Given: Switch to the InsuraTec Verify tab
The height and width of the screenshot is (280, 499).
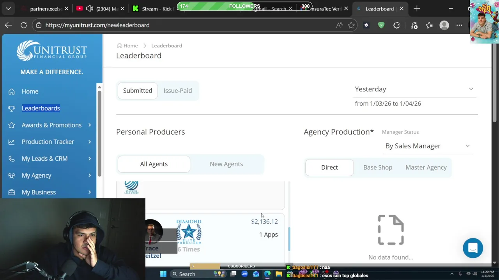Looking at the screenshot, I should [x=326, y=9].
